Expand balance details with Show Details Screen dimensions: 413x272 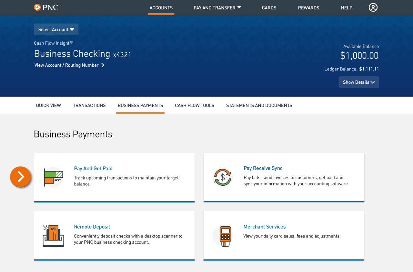358,82
